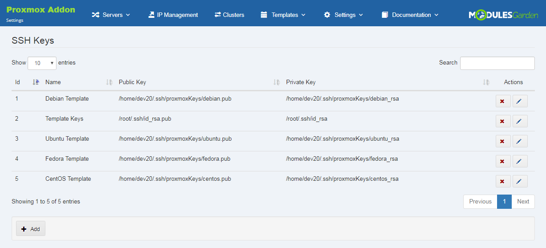Click the SSH Keys page heading
This screenshot has width=546, height=248.
pyautogui.click(x=33, y=41)
